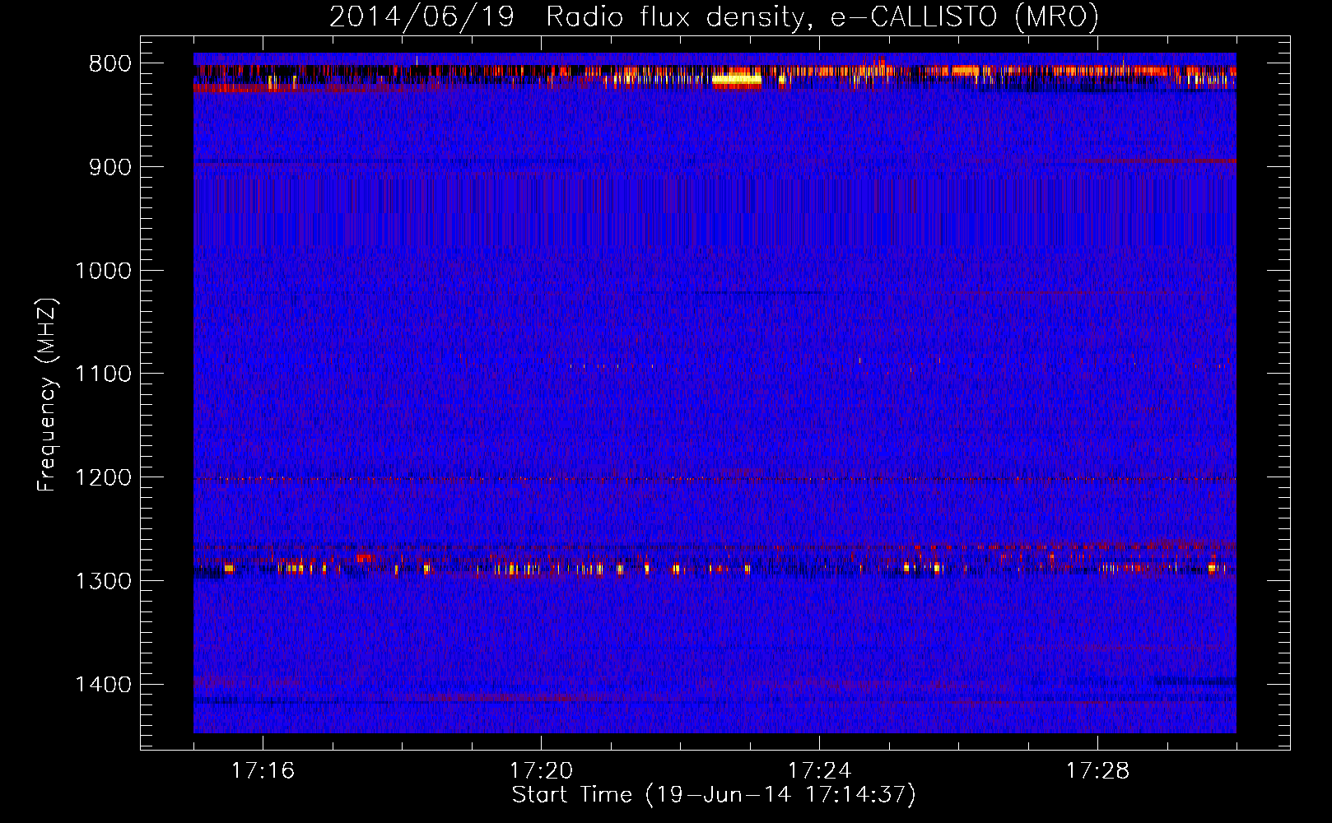1332x823 pixels.
Task: Select the 'e-CALLISTO (MRO)' text in the title
Action: point(964,17)
